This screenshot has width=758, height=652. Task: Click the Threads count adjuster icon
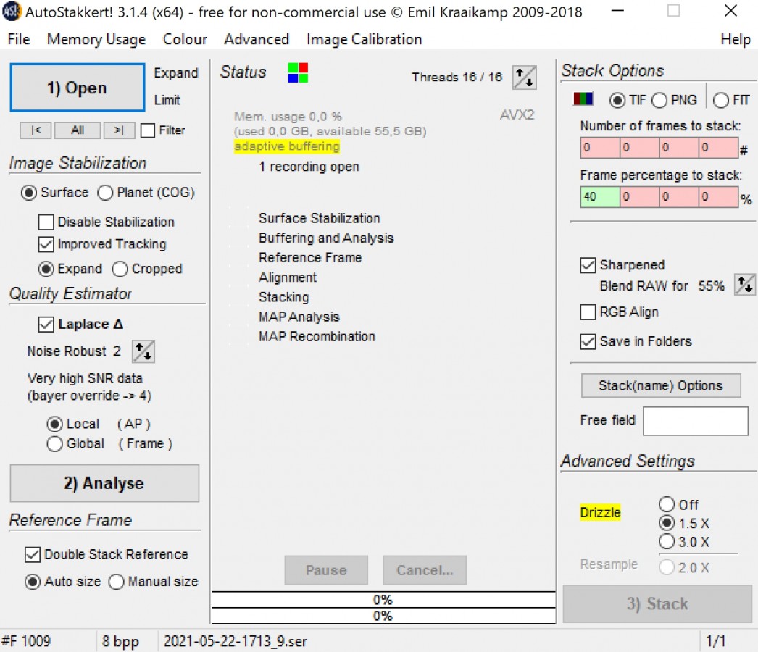(524, 78)
